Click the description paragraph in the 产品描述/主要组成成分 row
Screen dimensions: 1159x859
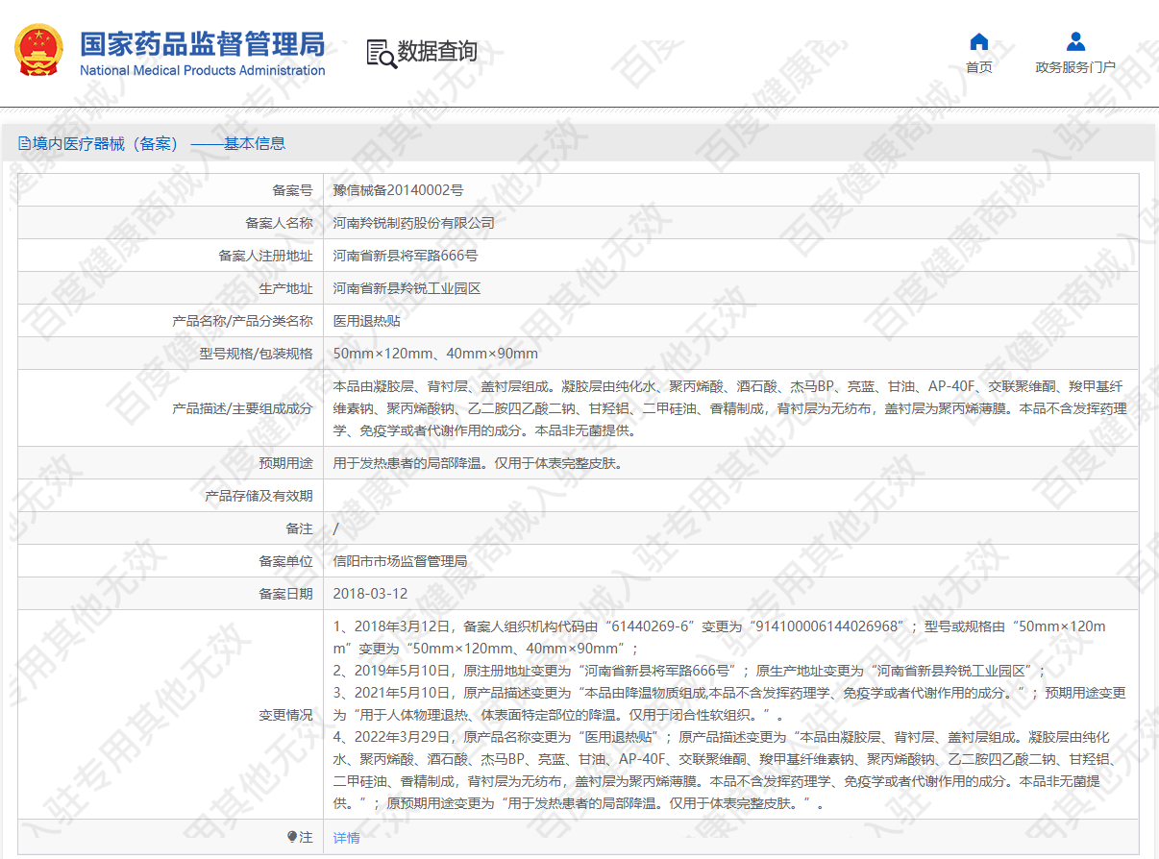(x=729, y=408)
